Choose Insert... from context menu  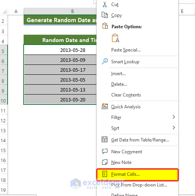click(137, 74)
